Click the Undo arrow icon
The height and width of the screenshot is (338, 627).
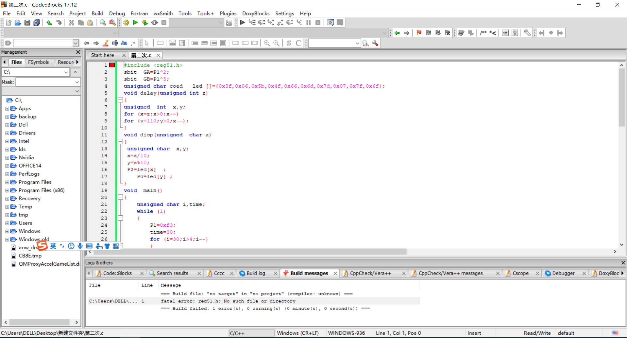(x=49, y=23)
